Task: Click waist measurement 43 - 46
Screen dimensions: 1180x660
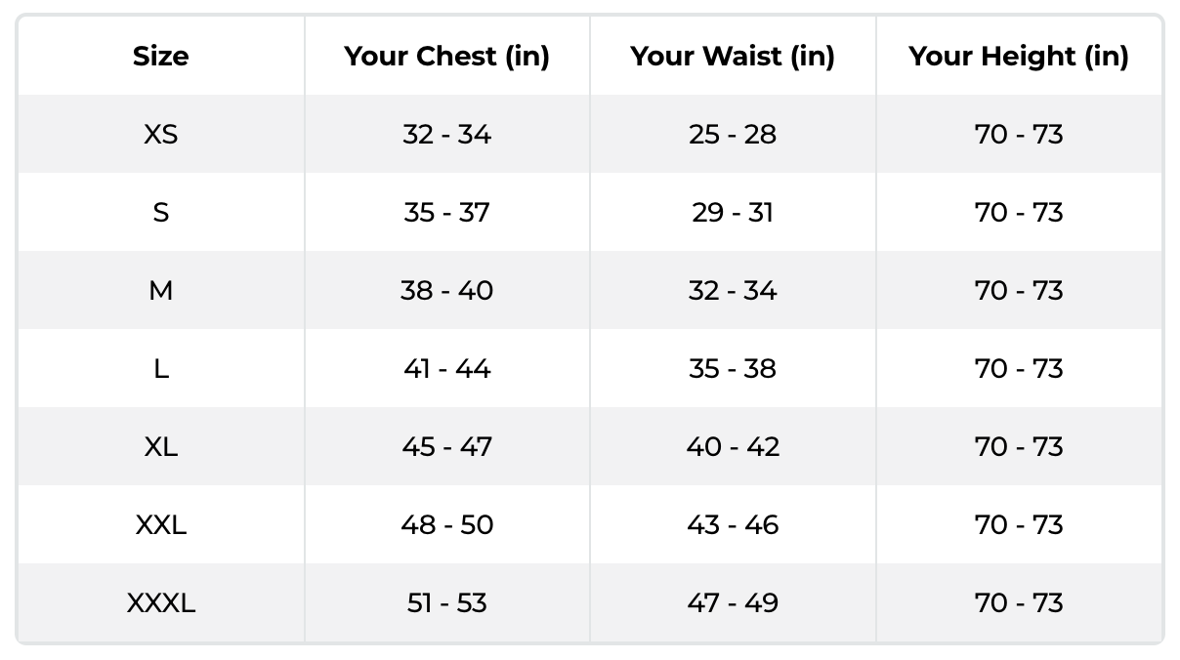Action: (x=733, y=525)
